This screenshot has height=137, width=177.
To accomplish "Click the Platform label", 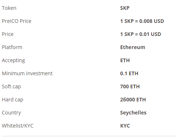I will [12, 47].
